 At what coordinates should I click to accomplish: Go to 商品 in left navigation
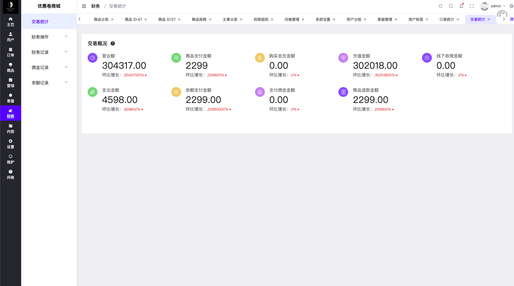pos(10,68)
